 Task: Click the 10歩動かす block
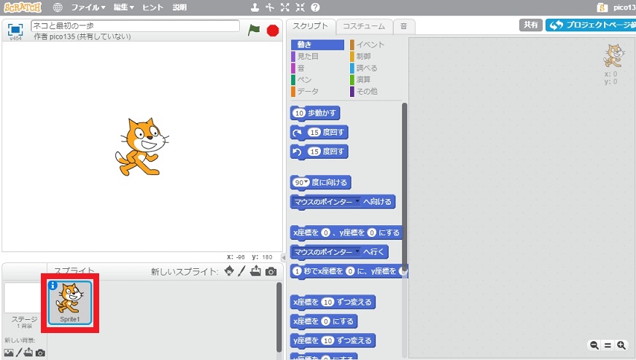pos(315,113)
